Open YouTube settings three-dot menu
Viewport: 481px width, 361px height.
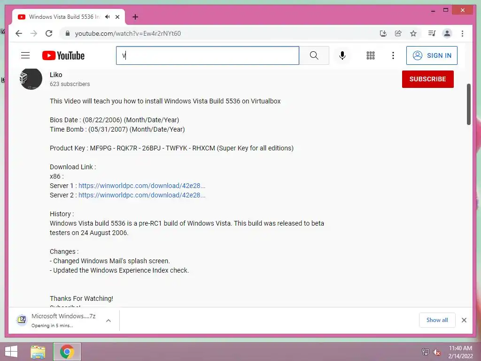pyautogui.click(x=393, y=55)
